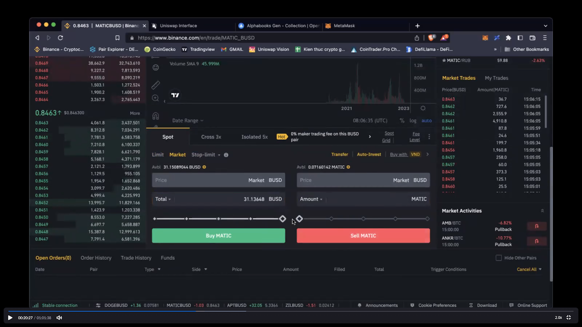This screenshot has width=582, height=327.
Task: Click the Buy MATIC button
Action: (219, 236)
